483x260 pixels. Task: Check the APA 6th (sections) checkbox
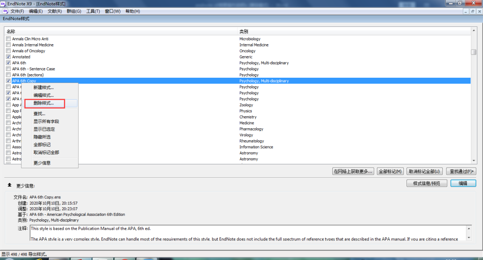pyautogui.click(x=8, y=75)
